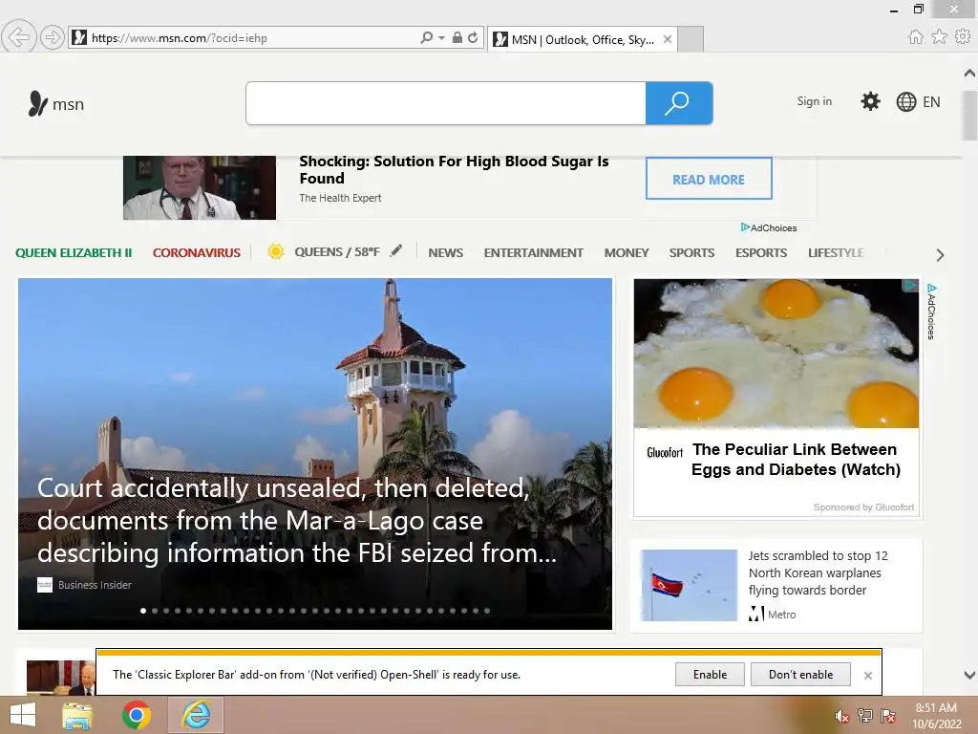Viewport: 978px width, 734px height.
Task: Refresh the page with the reload icon
Action: coord(473,37)
